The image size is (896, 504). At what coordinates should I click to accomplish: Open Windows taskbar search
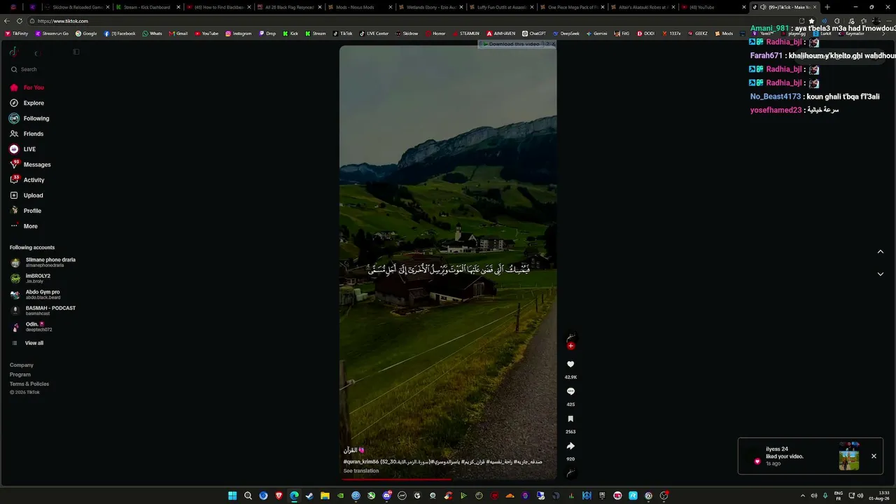(248, 496)
